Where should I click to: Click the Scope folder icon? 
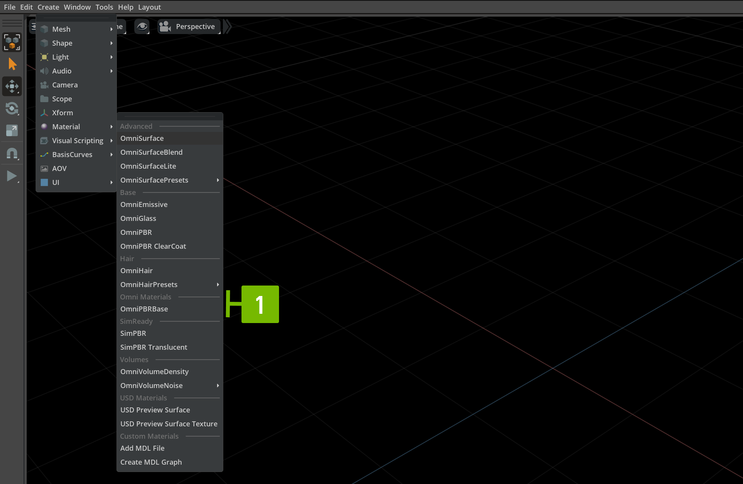click(45, 99)
